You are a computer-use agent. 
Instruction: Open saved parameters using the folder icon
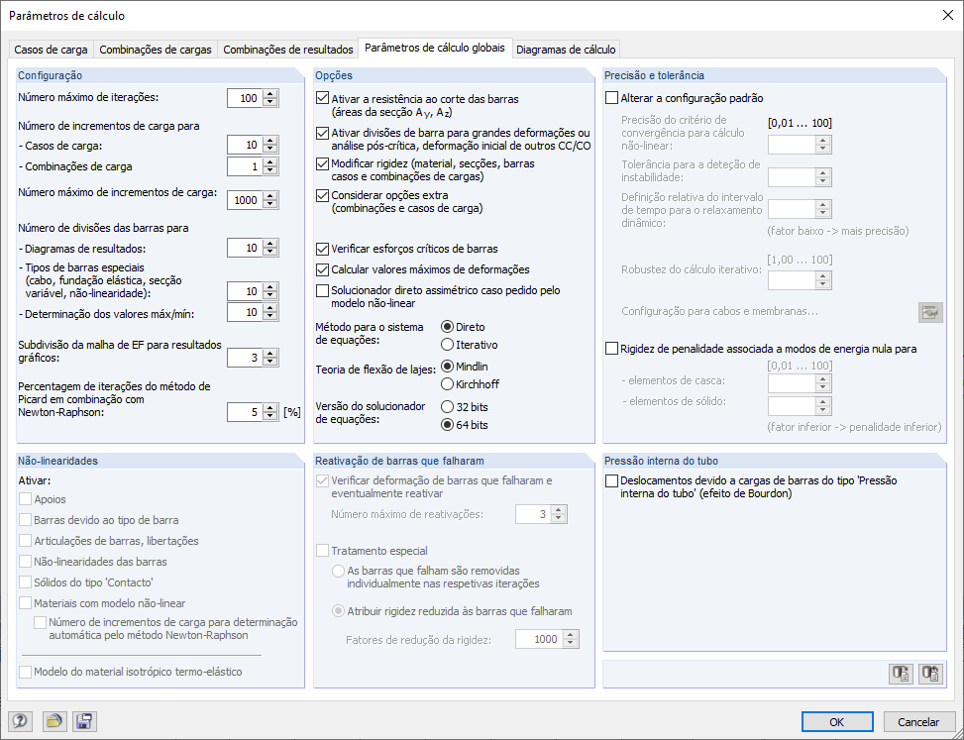point(55,721)
